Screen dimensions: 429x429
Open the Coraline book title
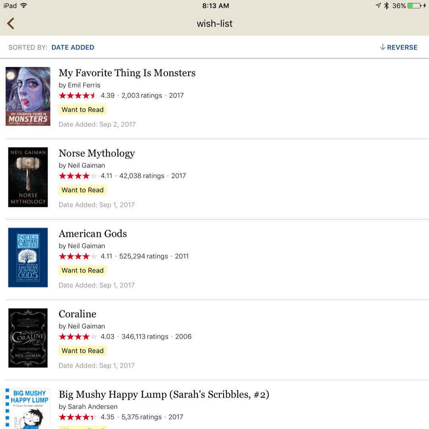(77, 314)
